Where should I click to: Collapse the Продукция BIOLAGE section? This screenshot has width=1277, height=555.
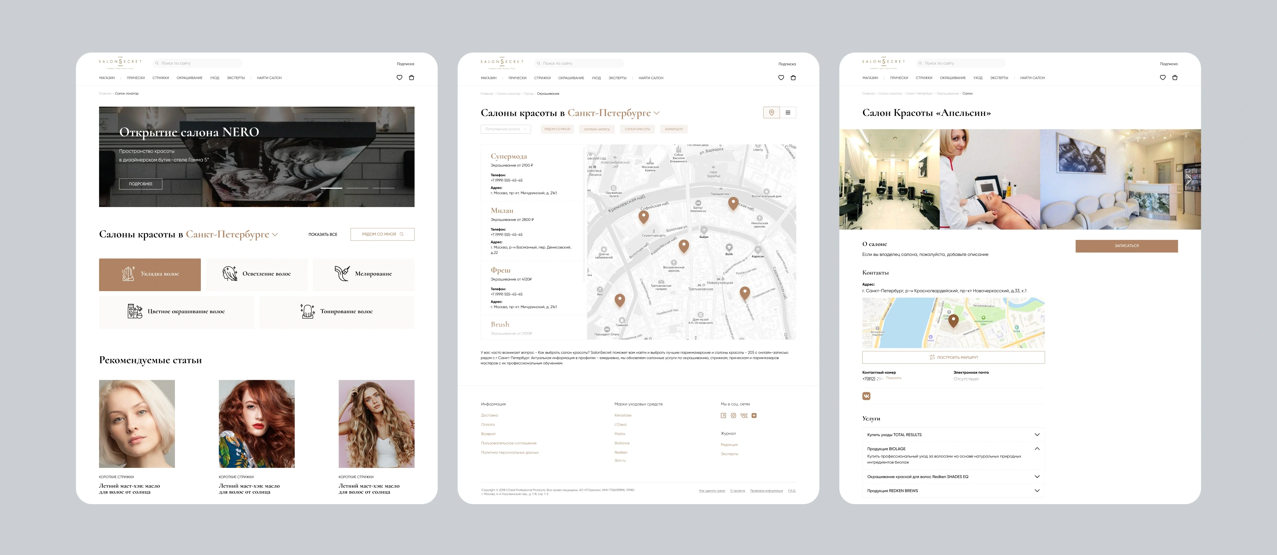pos(1037,448)
